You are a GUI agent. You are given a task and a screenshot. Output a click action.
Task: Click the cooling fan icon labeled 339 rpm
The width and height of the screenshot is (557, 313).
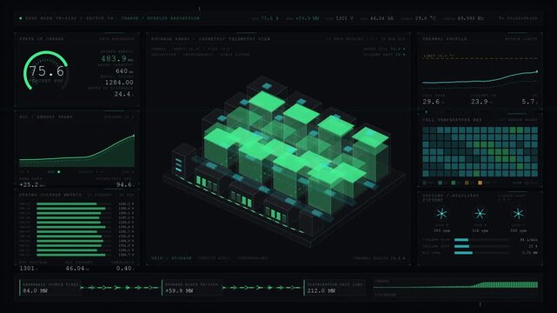tap(518, 214)
